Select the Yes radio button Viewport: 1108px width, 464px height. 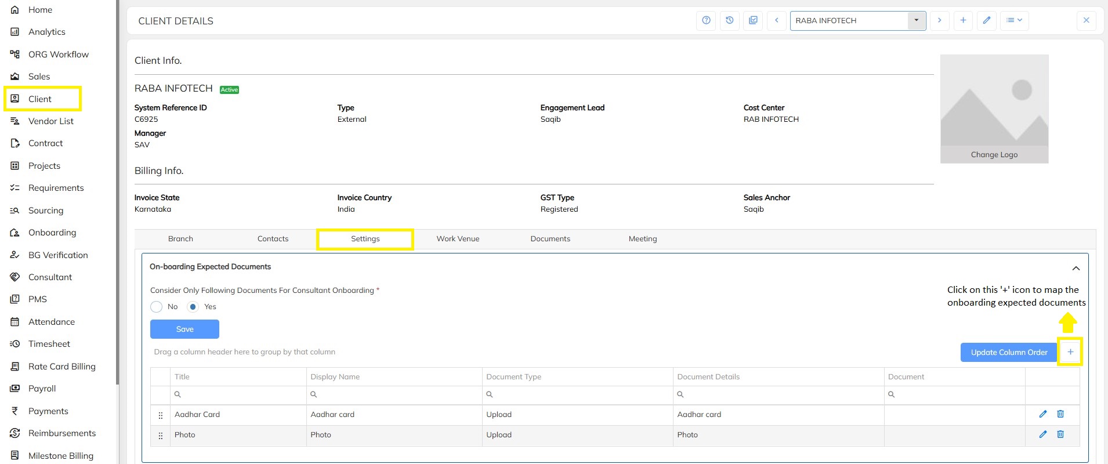(193, 307)
